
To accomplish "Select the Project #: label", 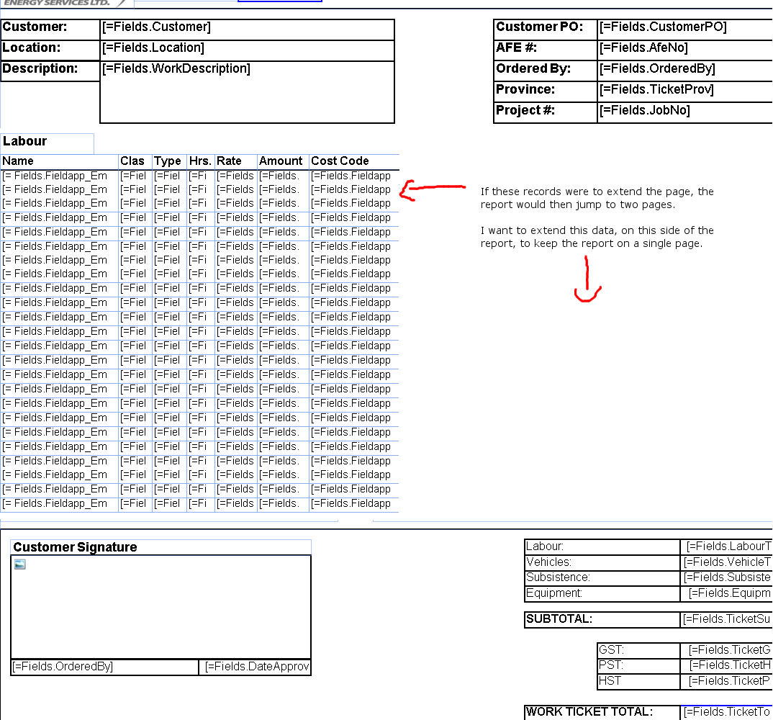I will coord(546,112).
